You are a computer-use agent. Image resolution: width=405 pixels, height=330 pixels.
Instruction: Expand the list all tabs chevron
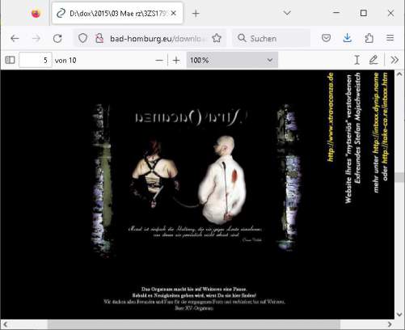pos(287,13)
